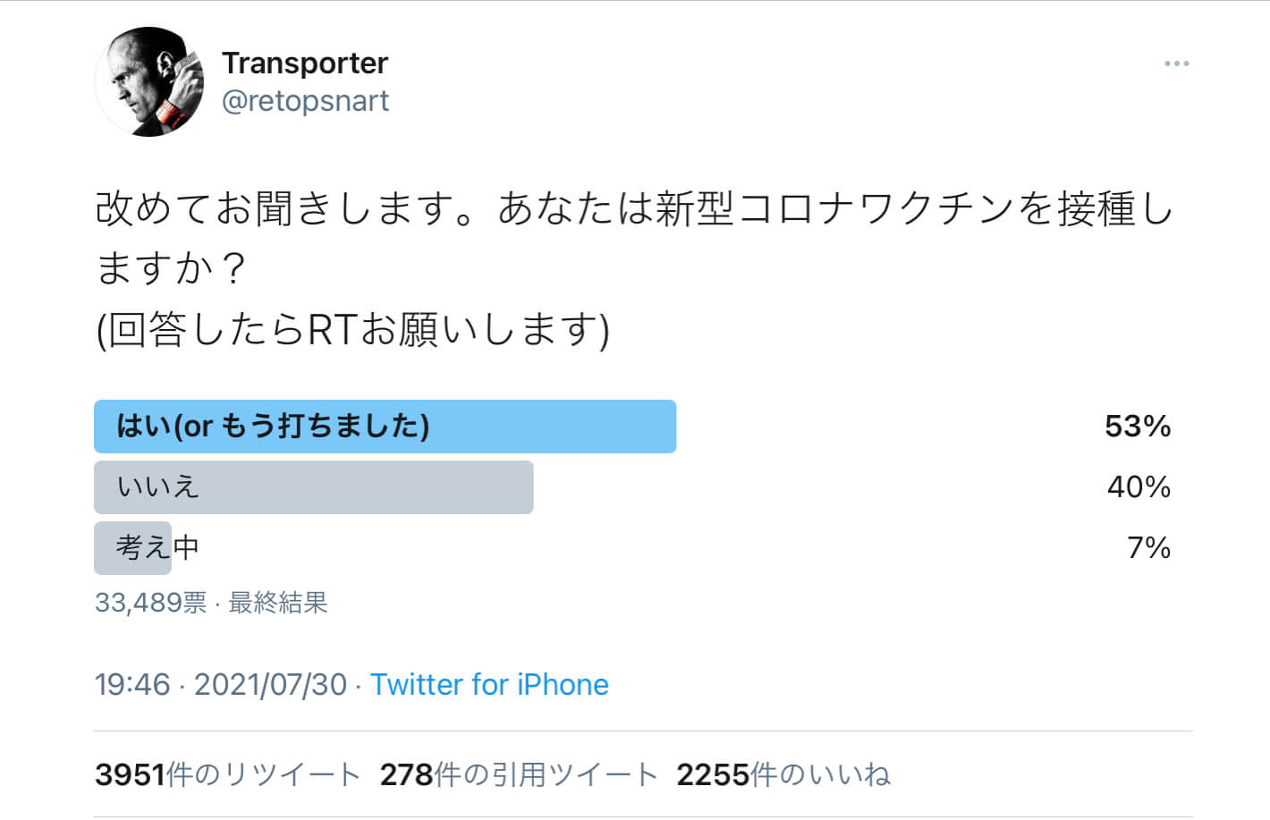Open the tweet options menu (•••)
The image size is (1270, 820).
[1176, 63]
